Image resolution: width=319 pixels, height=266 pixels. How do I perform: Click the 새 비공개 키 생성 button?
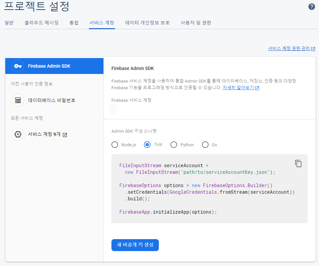point(135,245)
